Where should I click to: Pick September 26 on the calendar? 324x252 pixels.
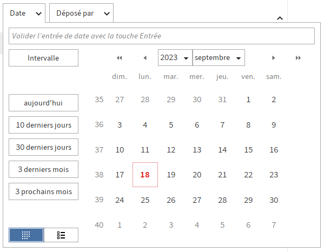pos(171,200)
